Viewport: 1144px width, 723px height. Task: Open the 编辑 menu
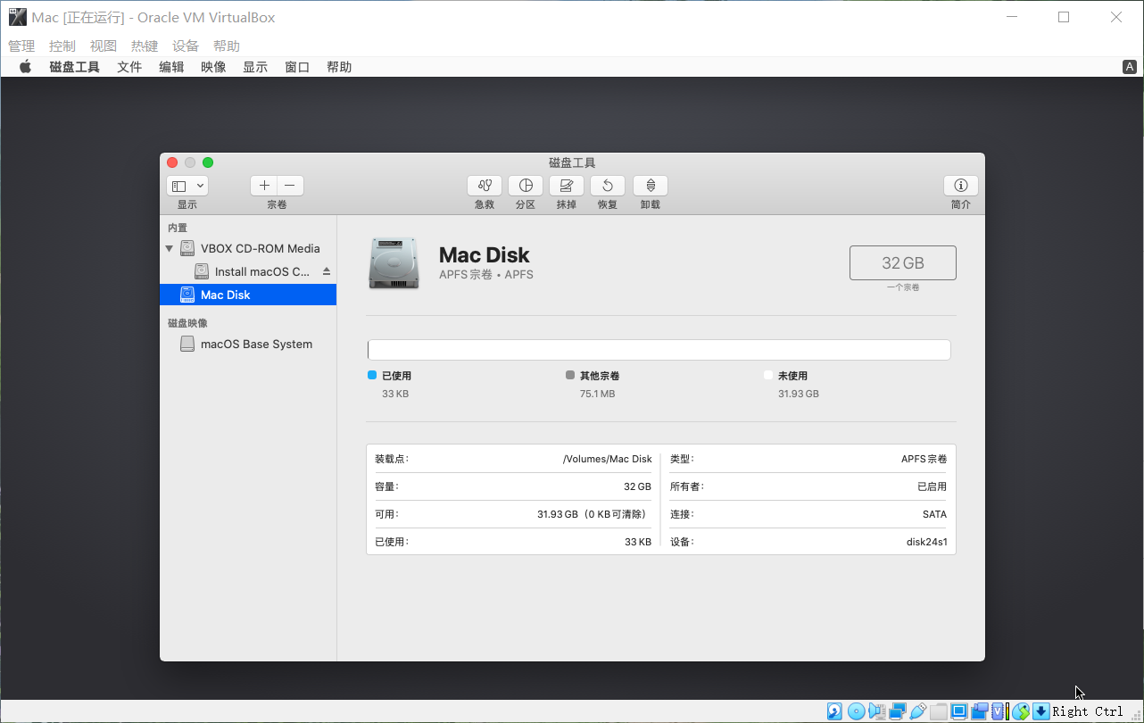pos(171,67)
